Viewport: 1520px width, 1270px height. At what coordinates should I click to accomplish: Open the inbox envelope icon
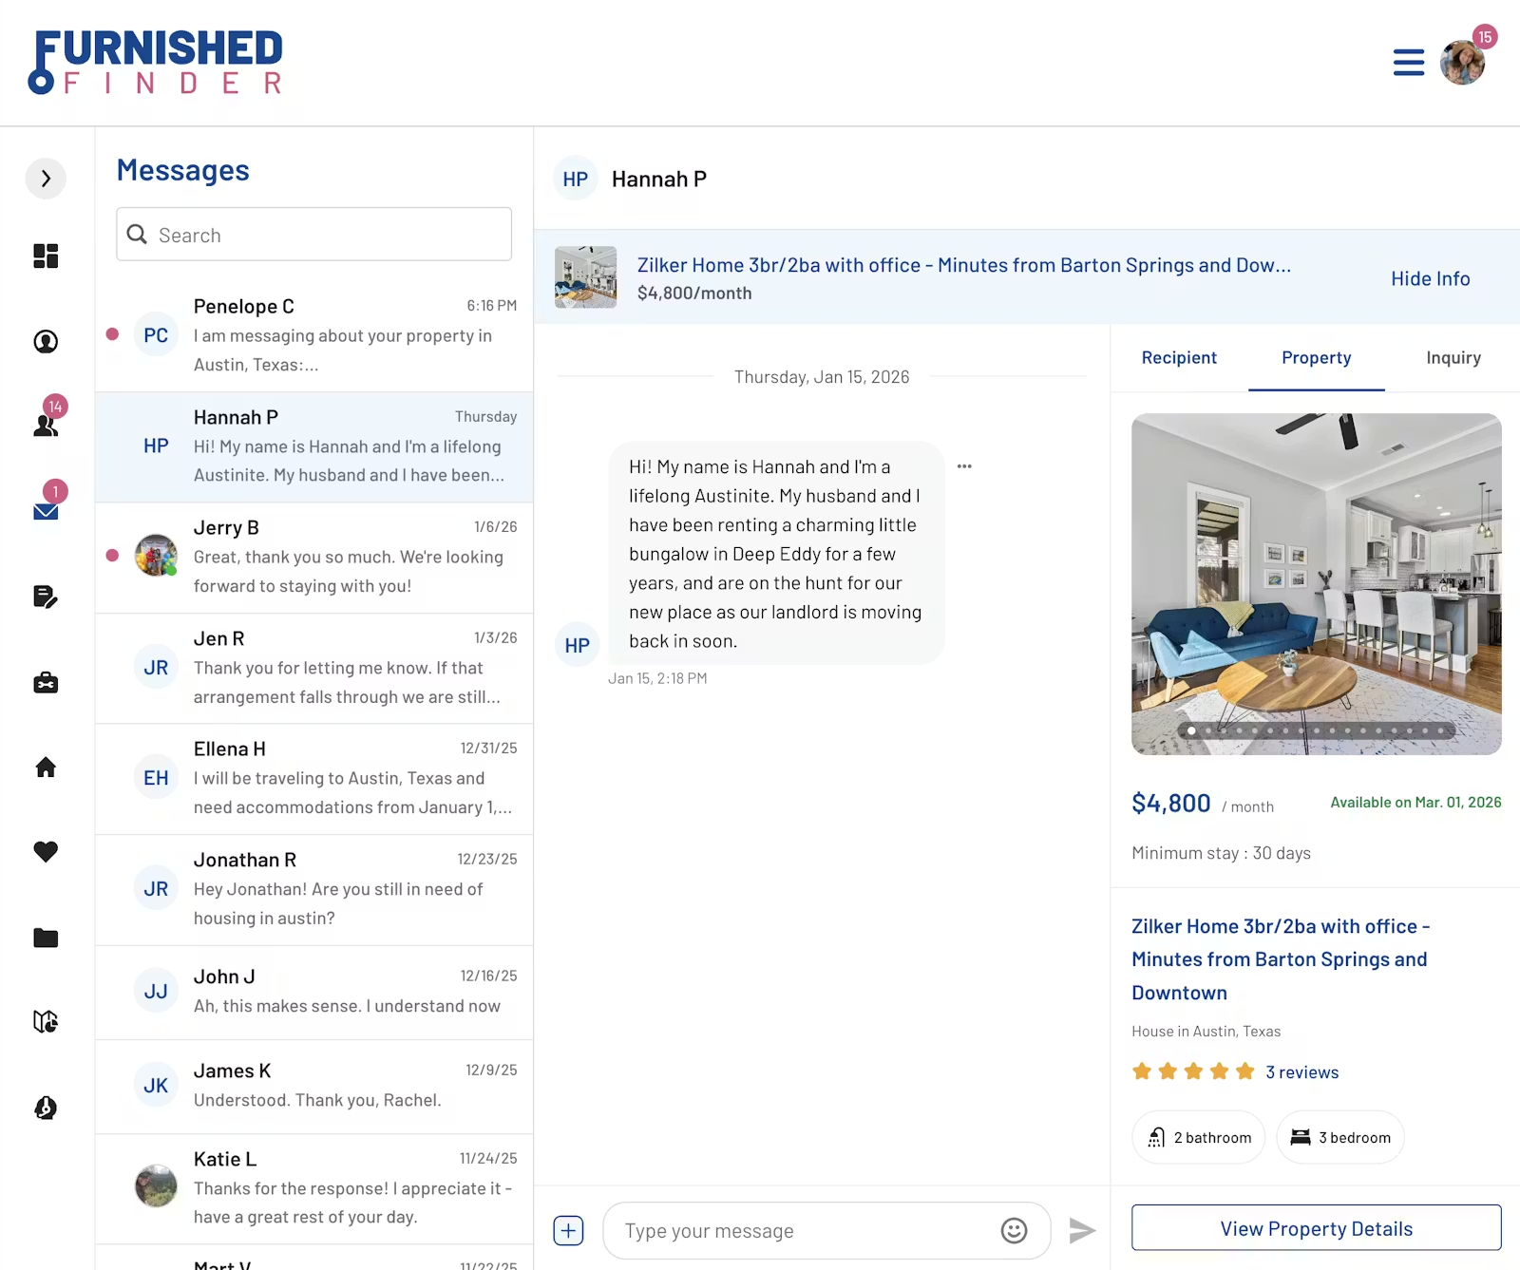coord(46,512)
